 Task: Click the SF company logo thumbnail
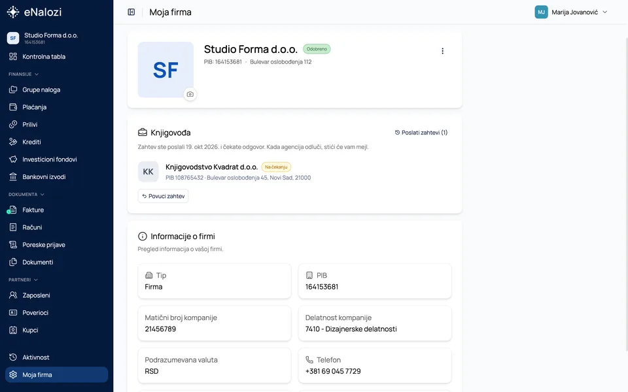pos(166,70)
